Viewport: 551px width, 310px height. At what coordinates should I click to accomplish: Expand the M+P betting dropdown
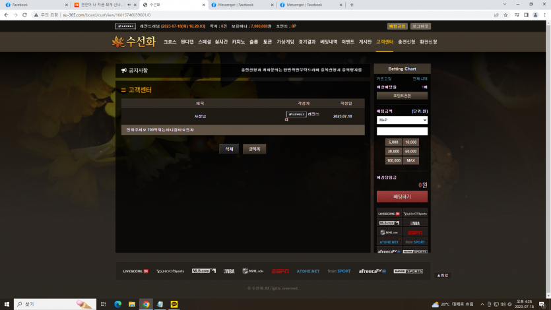402,120
